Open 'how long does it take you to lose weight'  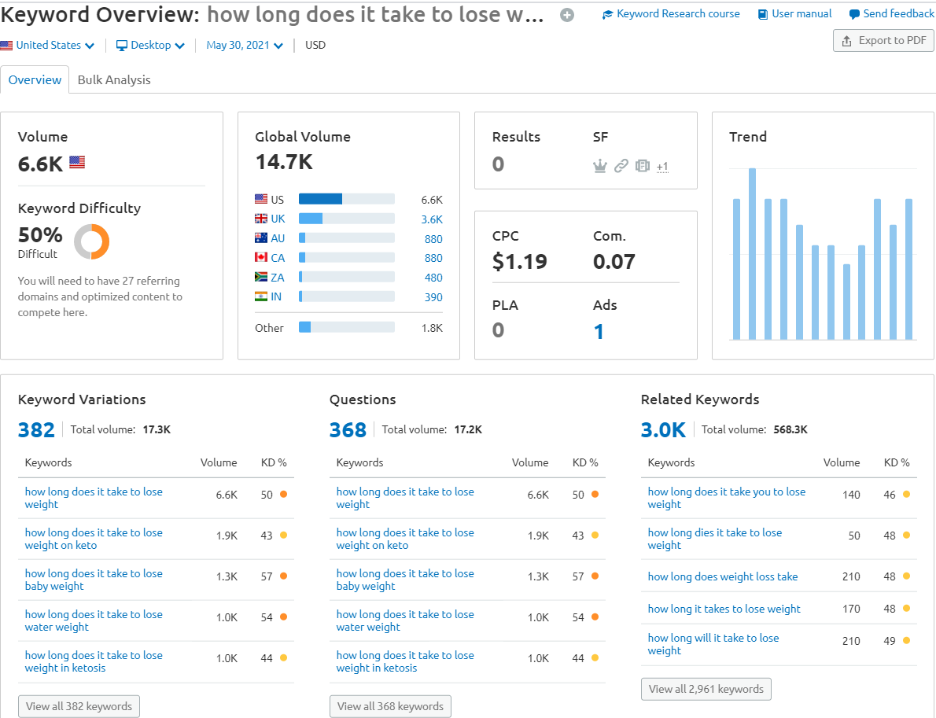[727, 498]
